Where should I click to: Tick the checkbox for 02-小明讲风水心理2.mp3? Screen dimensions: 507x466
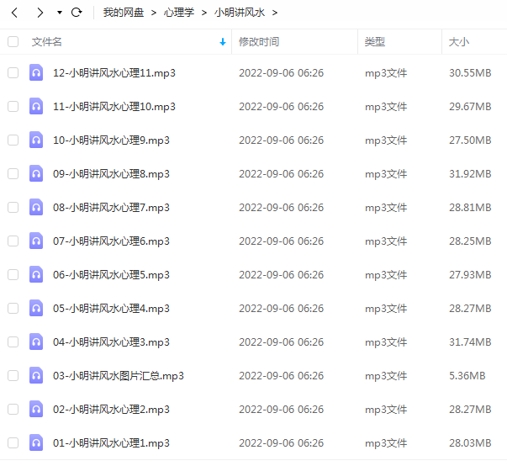pos(13,409)
